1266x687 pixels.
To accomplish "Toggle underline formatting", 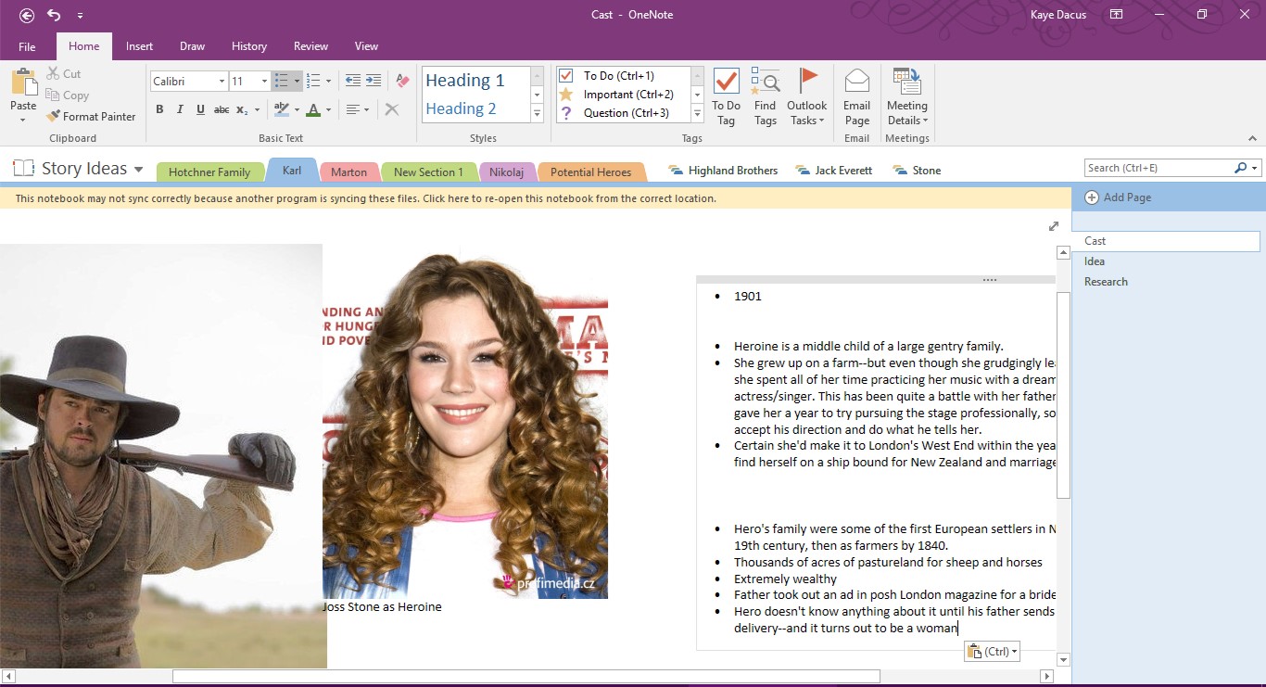I will (x=200, y=109).
